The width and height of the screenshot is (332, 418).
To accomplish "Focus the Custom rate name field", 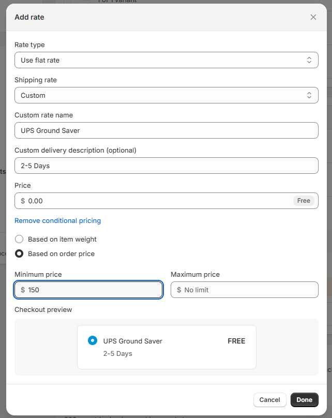I will (166, 130).
